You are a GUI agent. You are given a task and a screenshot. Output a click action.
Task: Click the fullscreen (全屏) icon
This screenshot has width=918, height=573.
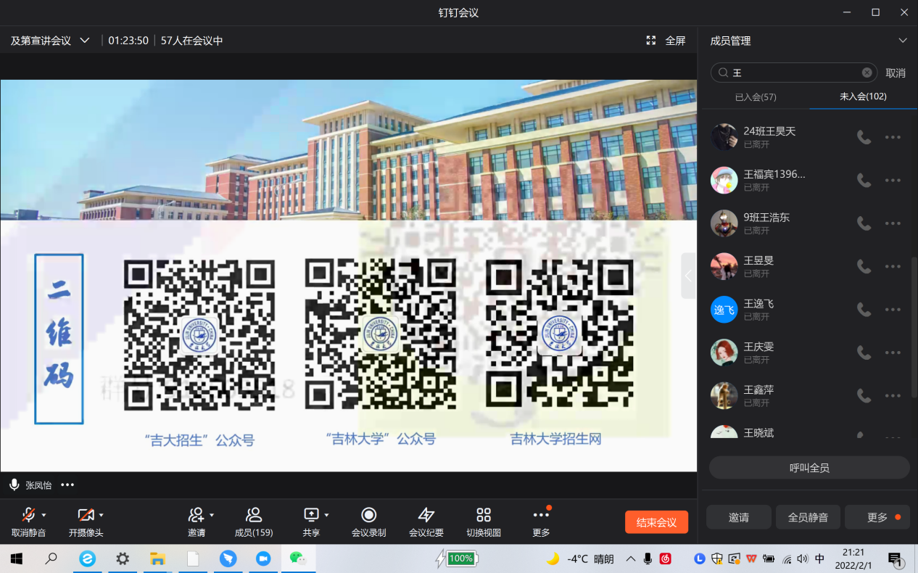[x=651, y=41]
